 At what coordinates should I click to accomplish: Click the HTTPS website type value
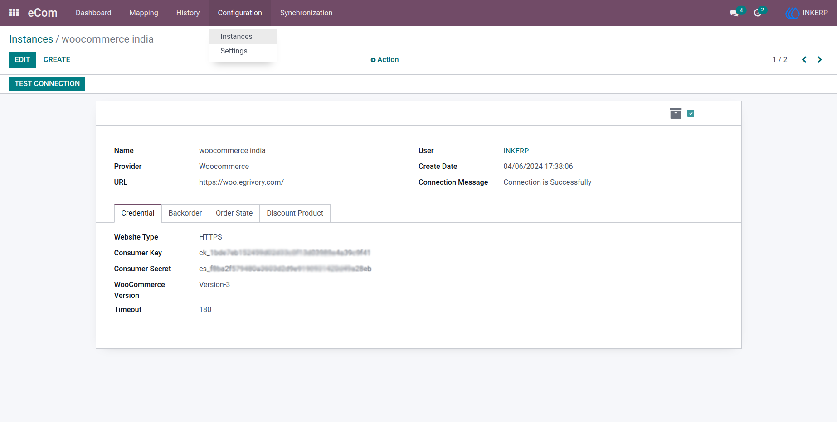210,237
